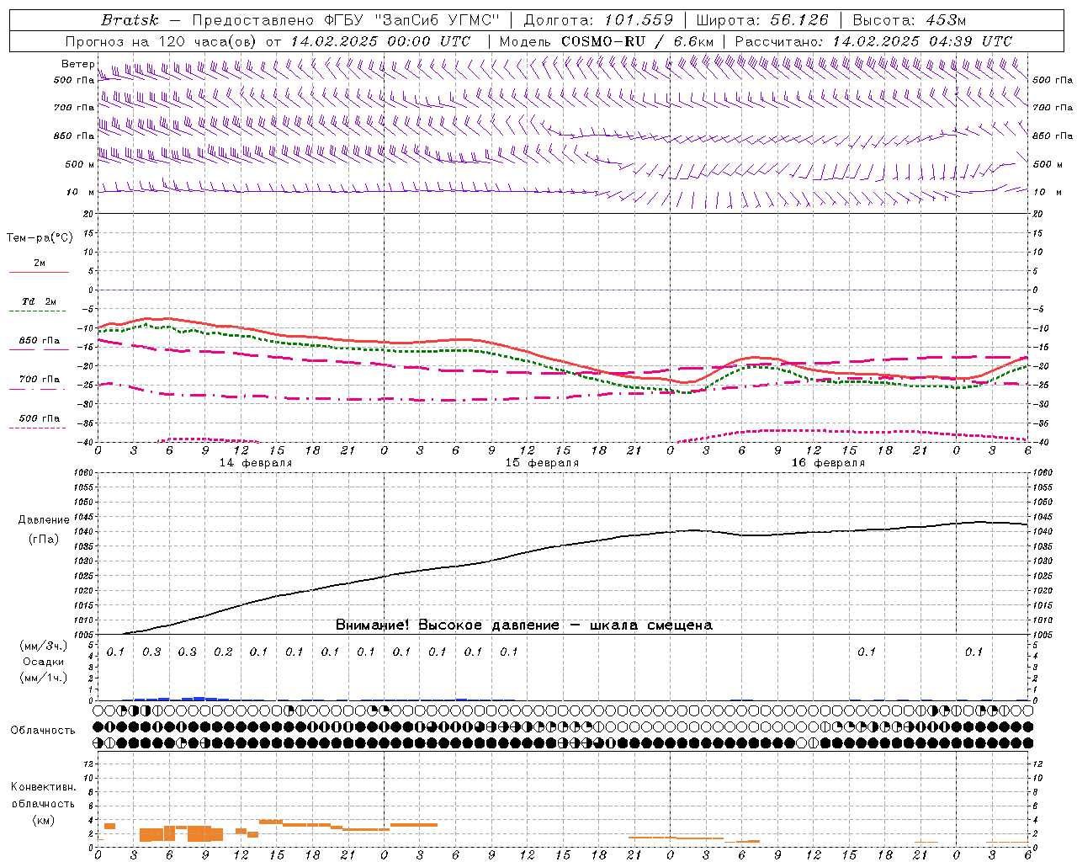
Task: Click the Внимание! Высокое давление warning text
Action: pyautogui.click(x=524, y=625)
